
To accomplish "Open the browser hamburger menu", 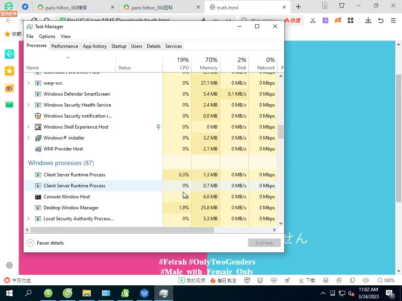I will (x=393, y=20).
